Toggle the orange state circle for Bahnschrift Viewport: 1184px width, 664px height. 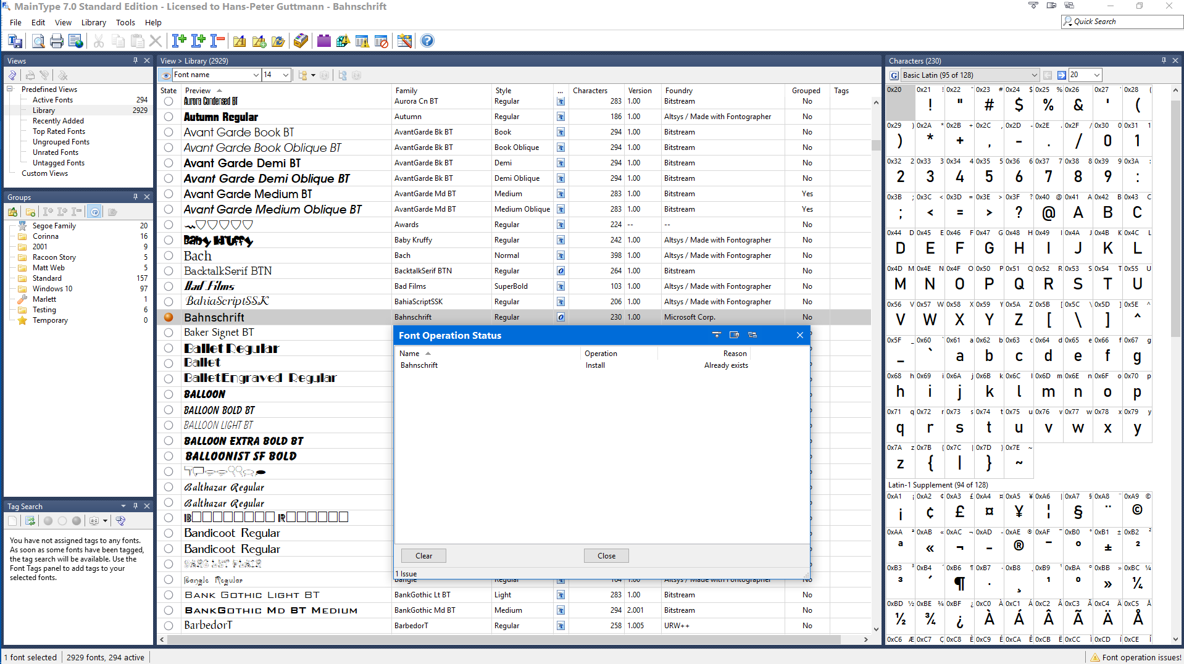tap(169, 317)
